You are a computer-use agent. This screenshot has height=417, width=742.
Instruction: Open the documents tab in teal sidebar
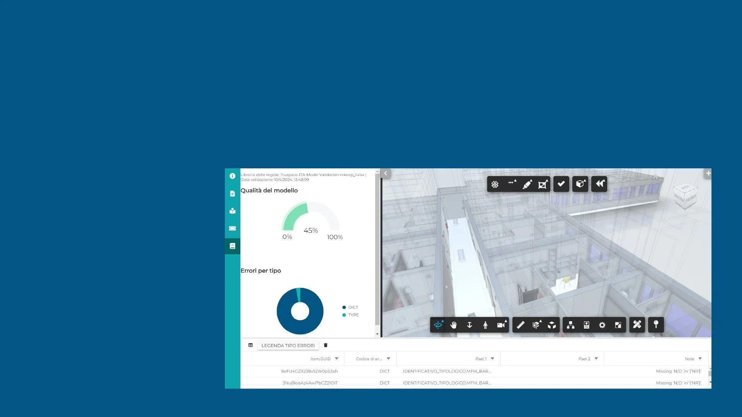pyautogui.click(x=232, y=193)
